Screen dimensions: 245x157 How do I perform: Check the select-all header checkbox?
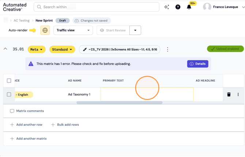click(x=9, y=81)
